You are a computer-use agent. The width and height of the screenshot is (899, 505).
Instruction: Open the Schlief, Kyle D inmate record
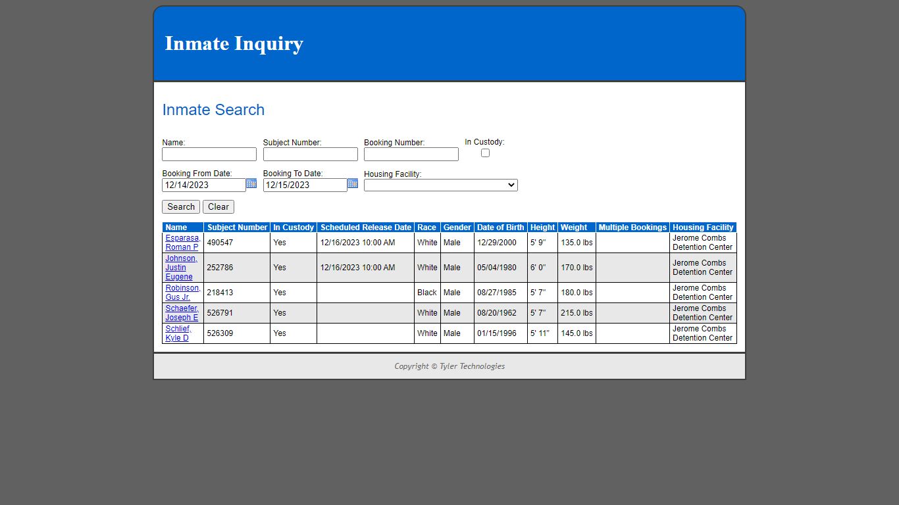(x=178, y=333)
